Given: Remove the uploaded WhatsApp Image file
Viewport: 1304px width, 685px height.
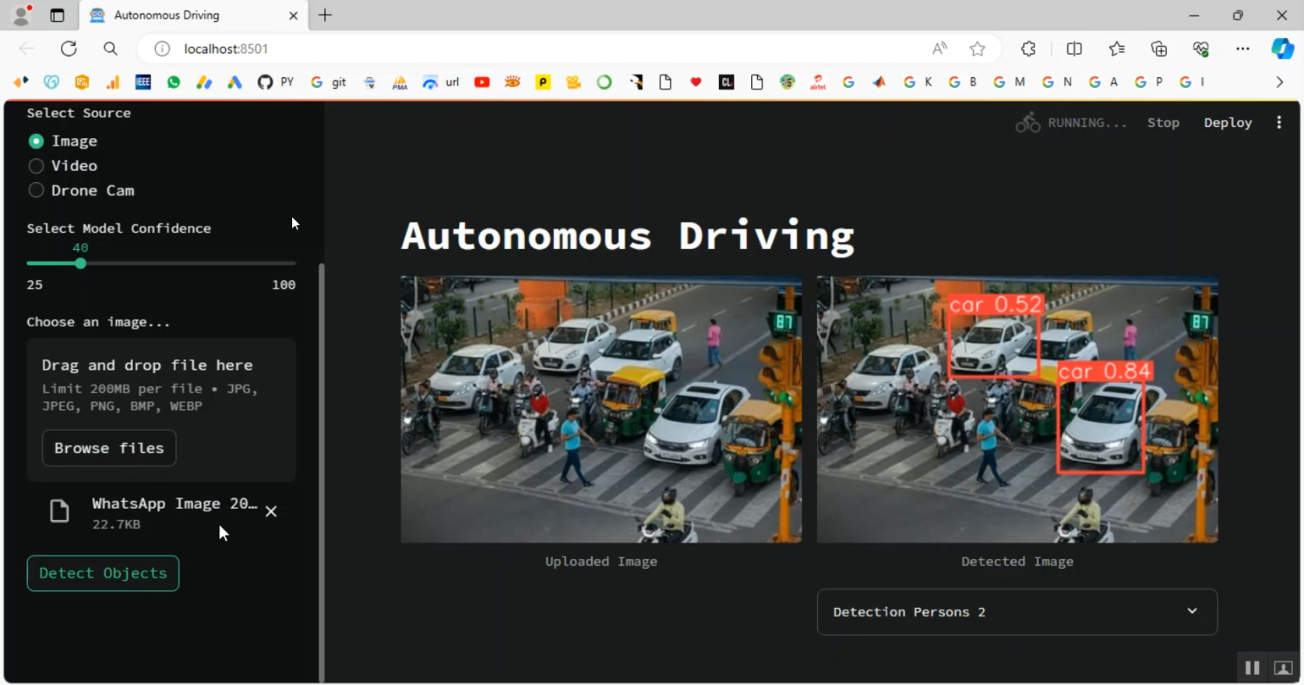Looking at the screenshot, I should pos(271,511).
